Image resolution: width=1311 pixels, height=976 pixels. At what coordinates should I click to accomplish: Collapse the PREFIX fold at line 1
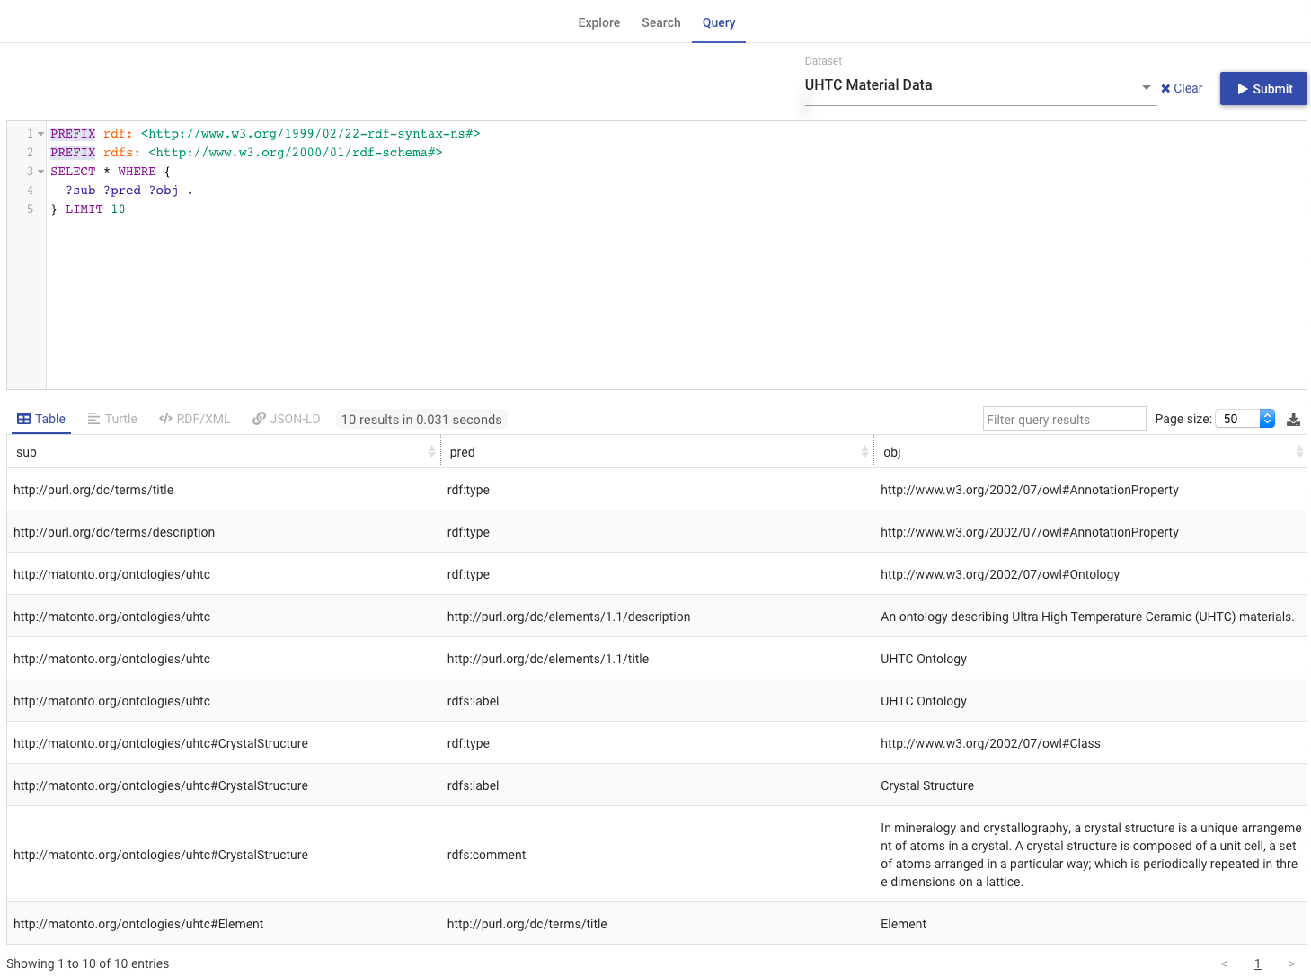pyautogui.click(x=40, y=133)
